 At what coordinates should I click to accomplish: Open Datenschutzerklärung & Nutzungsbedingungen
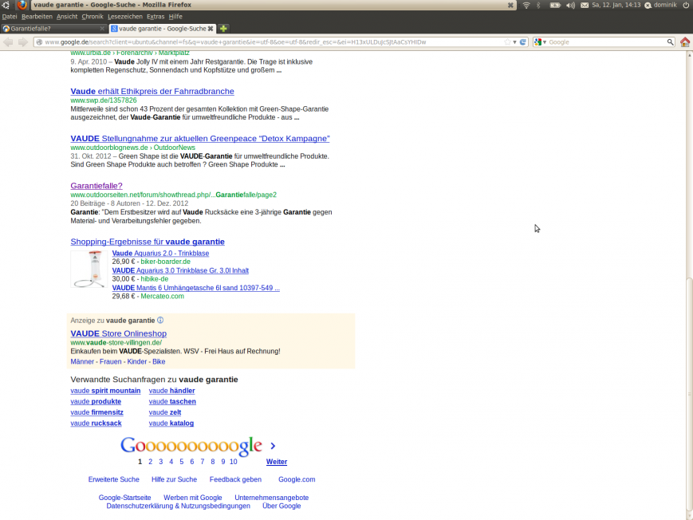178,506
